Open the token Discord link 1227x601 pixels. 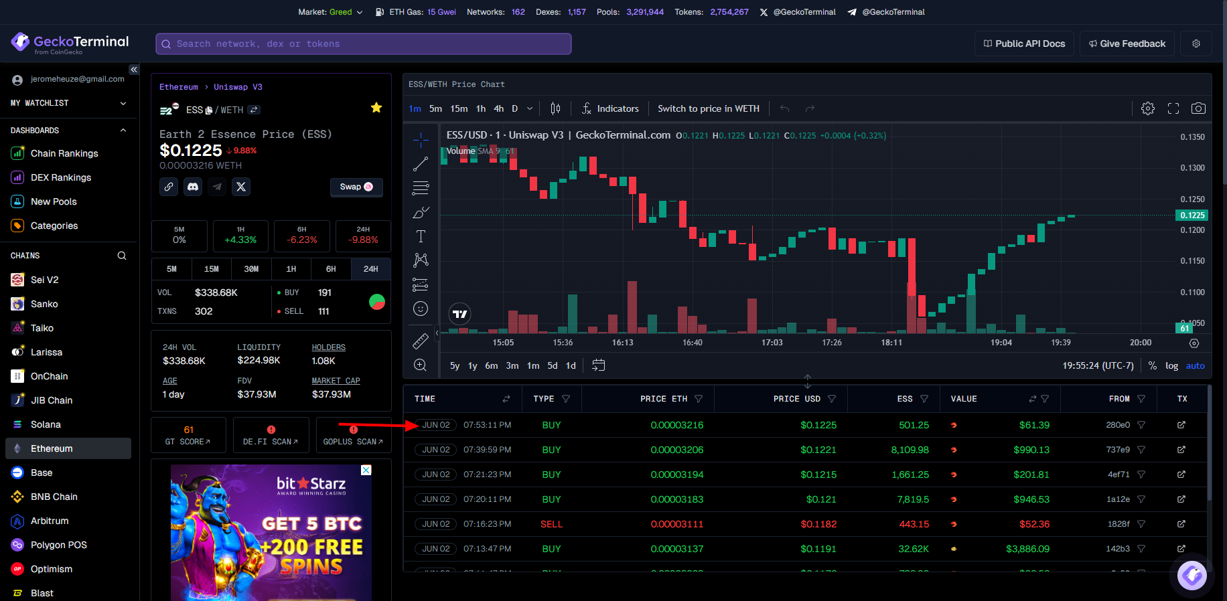193,187
